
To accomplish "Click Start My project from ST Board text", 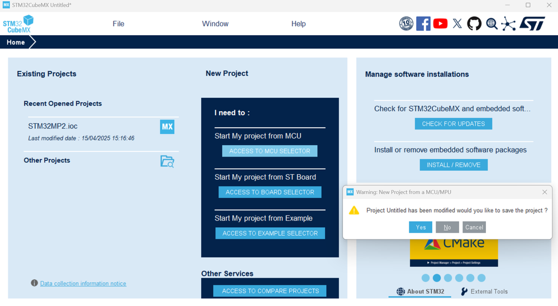I will coord(265,177).
